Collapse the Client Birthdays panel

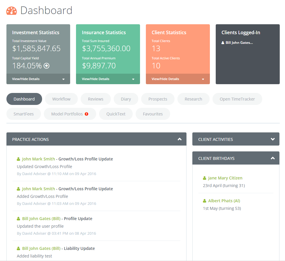273,158
